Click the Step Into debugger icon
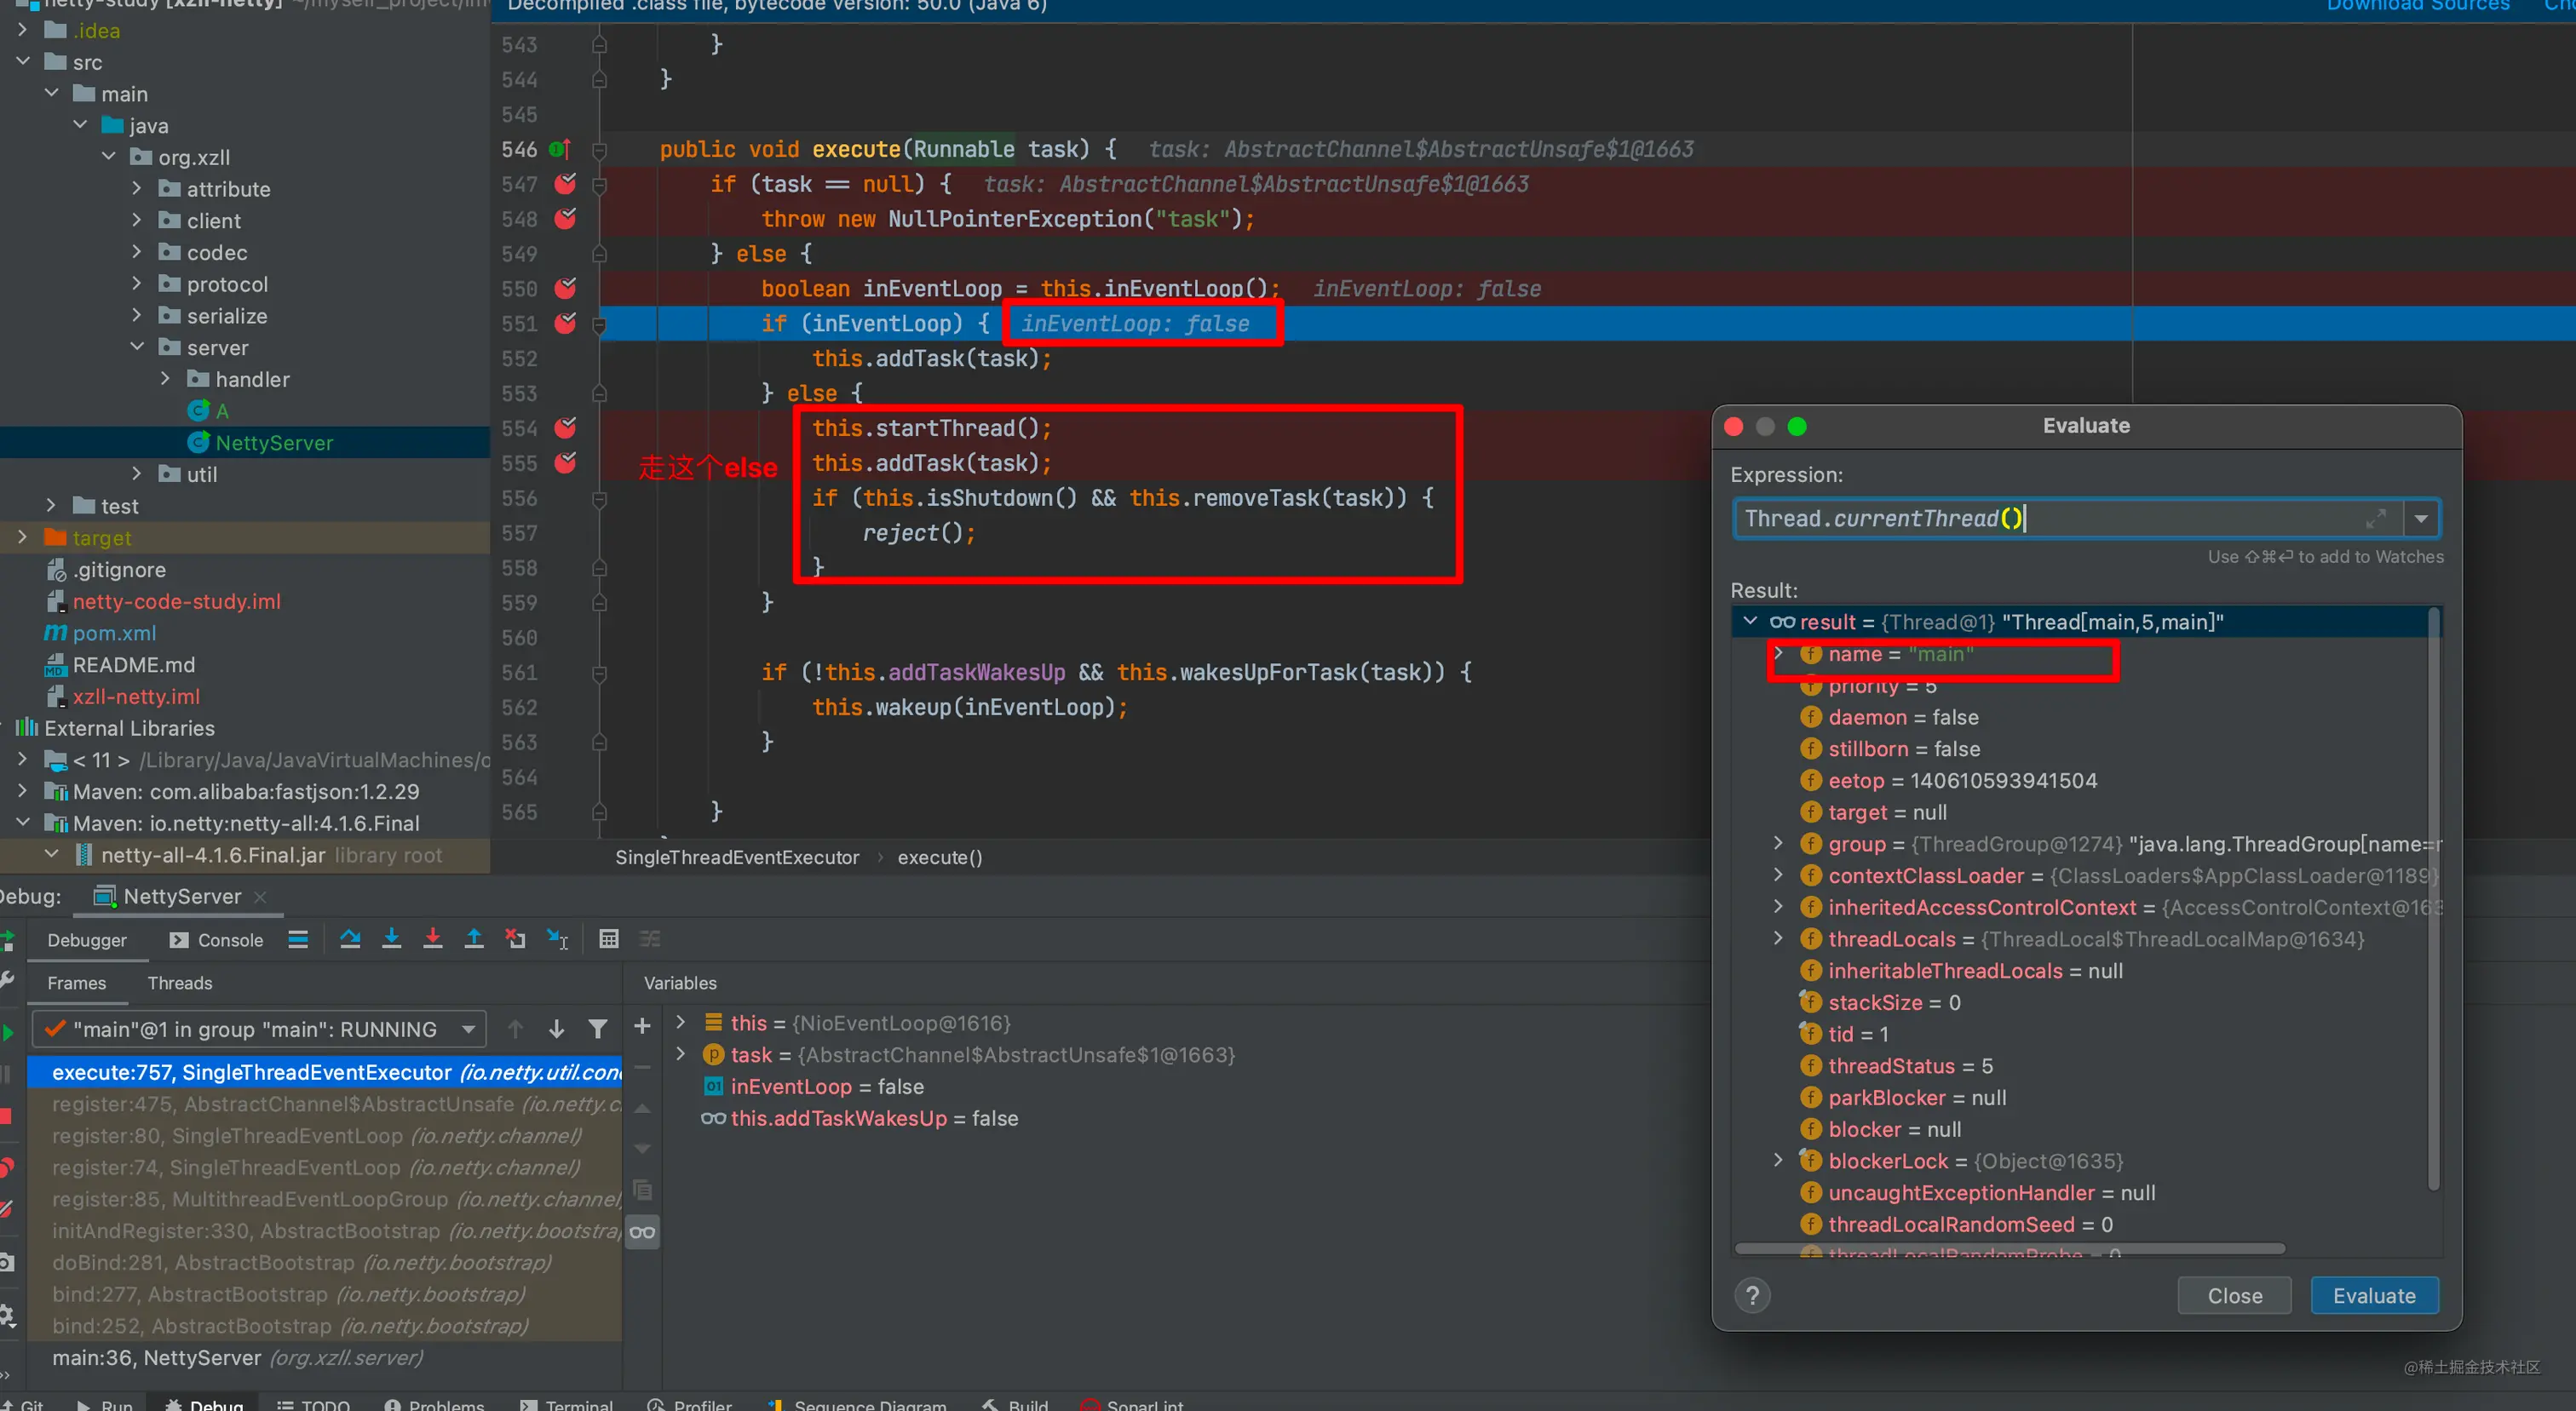2576x1411 pixels. [392, 939]
